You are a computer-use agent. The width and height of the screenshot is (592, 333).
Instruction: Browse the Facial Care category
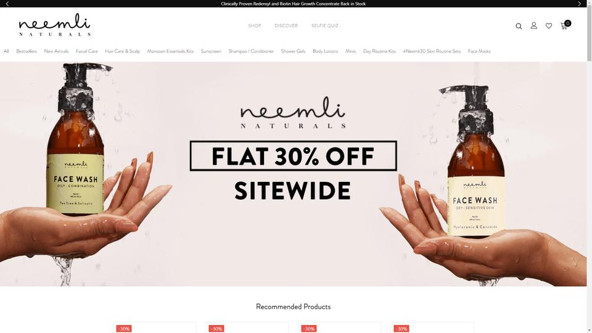click(87, 51)
